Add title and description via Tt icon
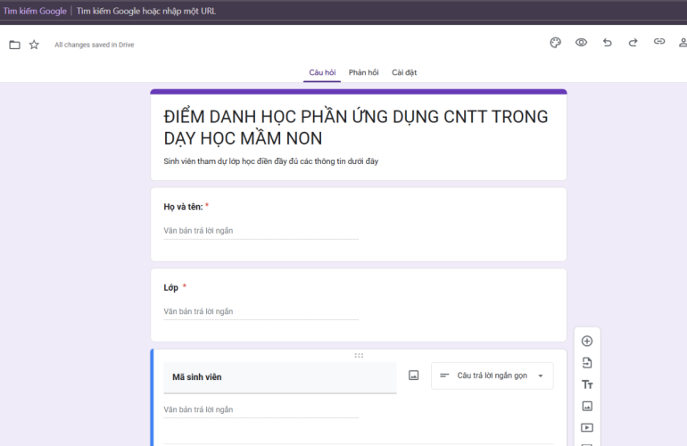This screenshot has width=687, height=446. click(587, 384)
